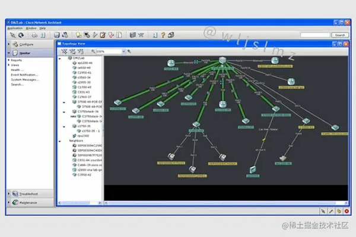Click the lightbulb Smartports toolbar icon
Screen dimensions: 356x237
click(x=78, y=35)
